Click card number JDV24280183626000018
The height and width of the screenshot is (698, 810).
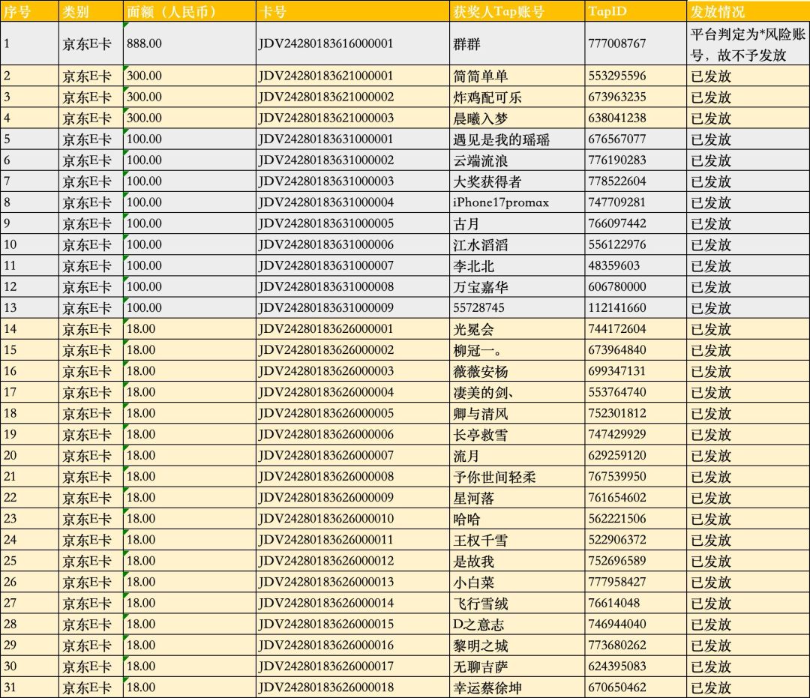pos(326,688)
